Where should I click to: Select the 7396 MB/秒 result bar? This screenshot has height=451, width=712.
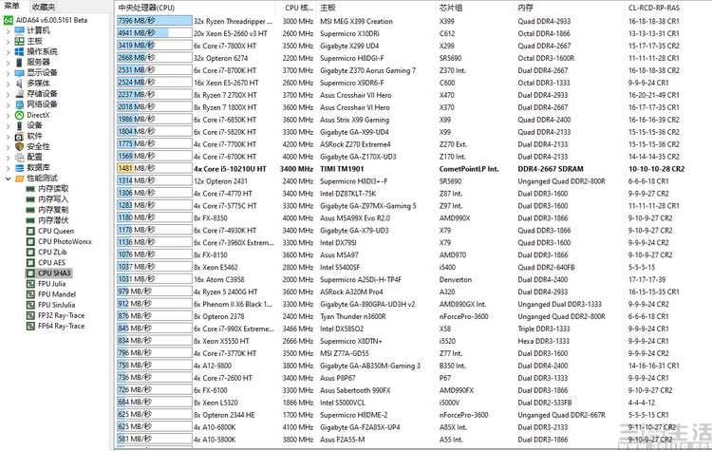(155, 21)
